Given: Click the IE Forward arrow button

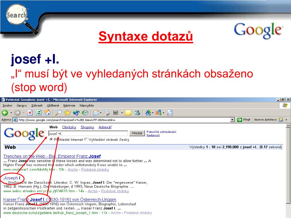Looking at the screenshot, I should tap(17, 112).
